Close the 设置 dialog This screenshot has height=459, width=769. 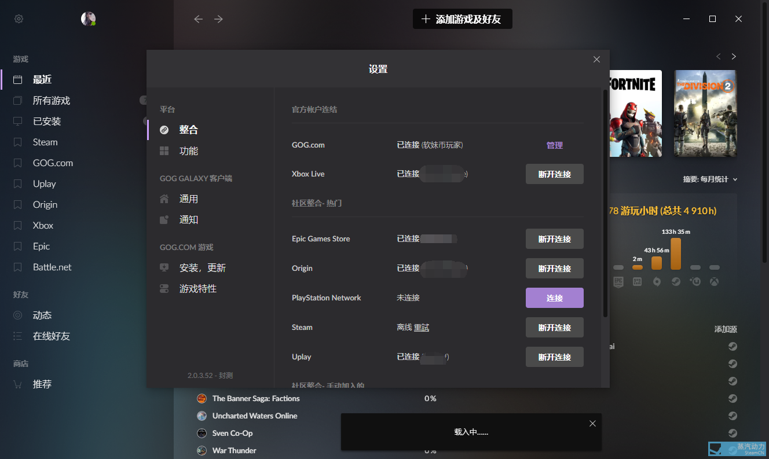[596, 59]
